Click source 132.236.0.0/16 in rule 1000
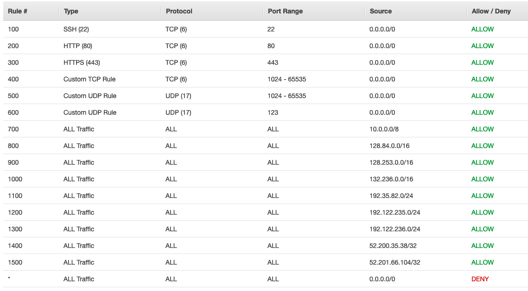The width and height of the screenshot is (528, 291). [x=391, y=179]
